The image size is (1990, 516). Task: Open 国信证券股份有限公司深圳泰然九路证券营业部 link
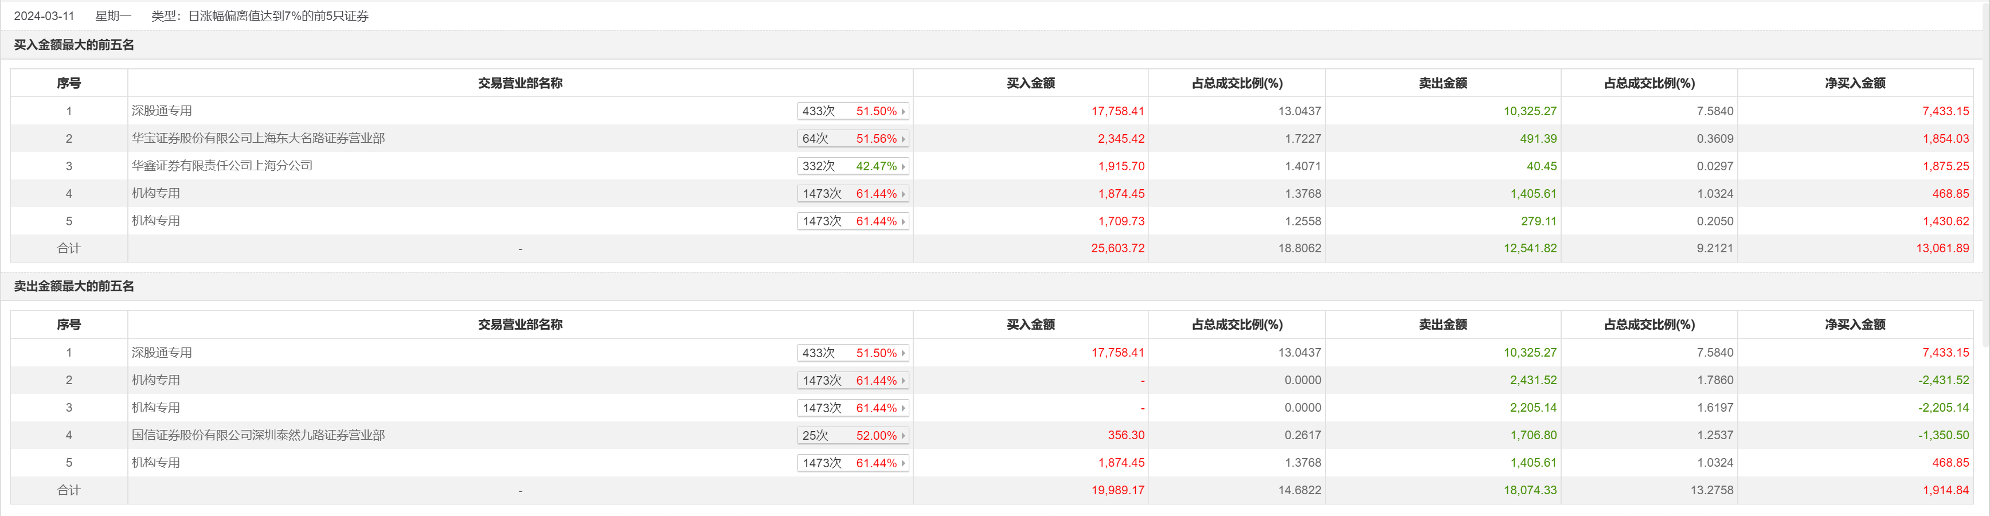tap(258, 435)
